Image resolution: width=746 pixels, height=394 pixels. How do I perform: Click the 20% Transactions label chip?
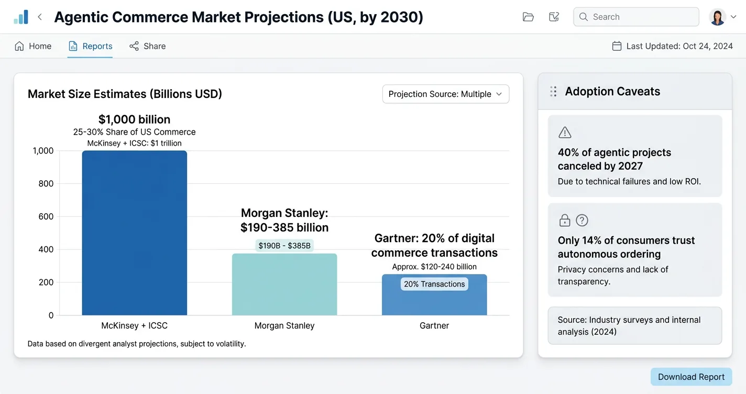click(x=434, y=284)
